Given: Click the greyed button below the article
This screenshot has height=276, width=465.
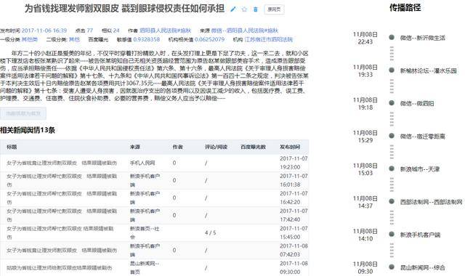Looking at the screenshot, I should 23,113.
